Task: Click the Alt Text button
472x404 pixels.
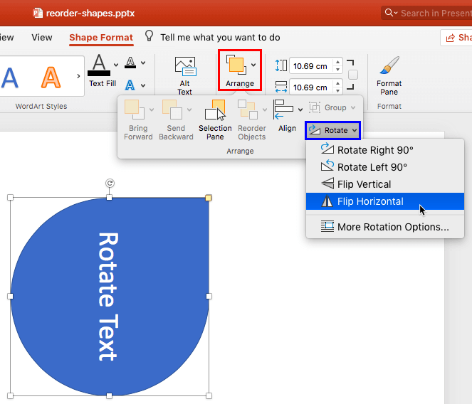Action: pyautogui.click(x=184, y=75)
